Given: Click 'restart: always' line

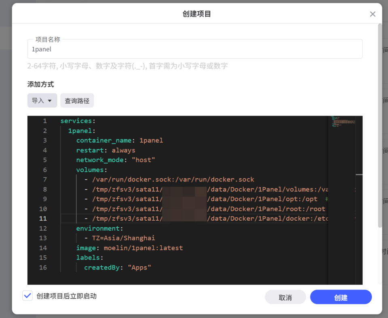Looking at the screenshot, I should pos(105,150).
